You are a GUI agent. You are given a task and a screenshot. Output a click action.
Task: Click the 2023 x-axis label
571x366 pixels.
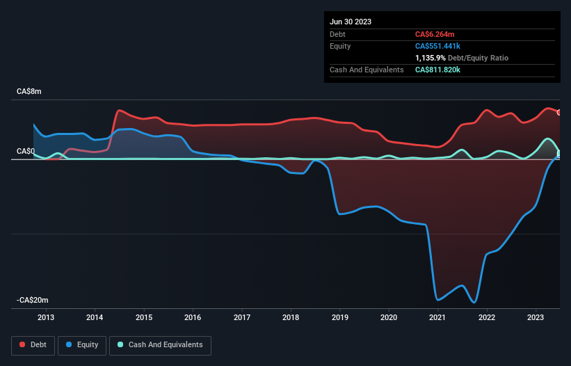pyautogui.click(x=536, y=317)
